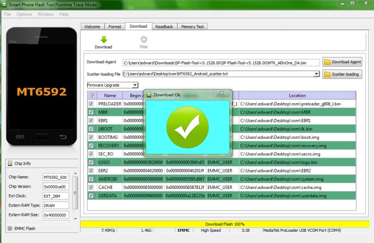Image resolution: width=374 pixels, height=243 pixels.
Task: Click the Download Agent folder button
Action: (x=342, y=62)
